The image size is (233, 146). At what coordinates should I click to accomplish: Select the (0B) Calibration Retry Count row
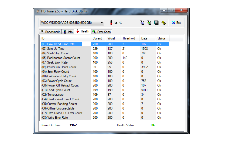(x=105, y=76)
